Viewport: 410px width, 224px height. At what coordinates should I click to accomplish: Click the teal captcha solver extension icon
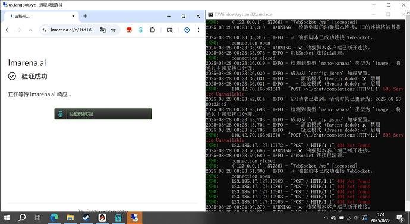[x=141, y=30]
